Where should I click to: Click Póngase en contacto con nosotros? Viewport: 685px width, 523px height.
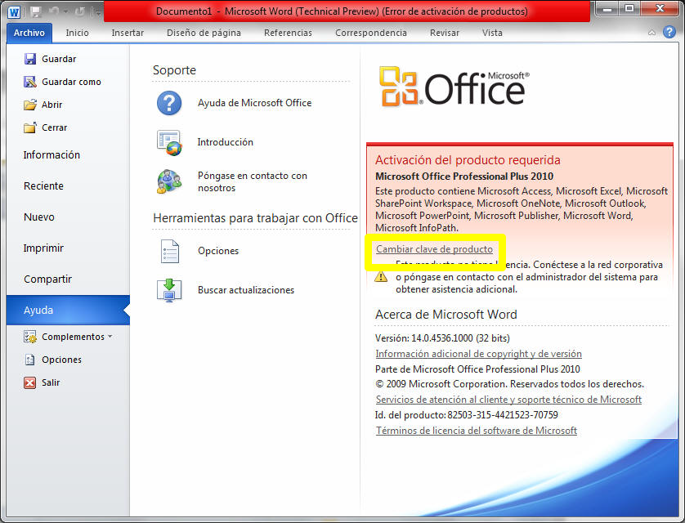(x=253, y=181)
